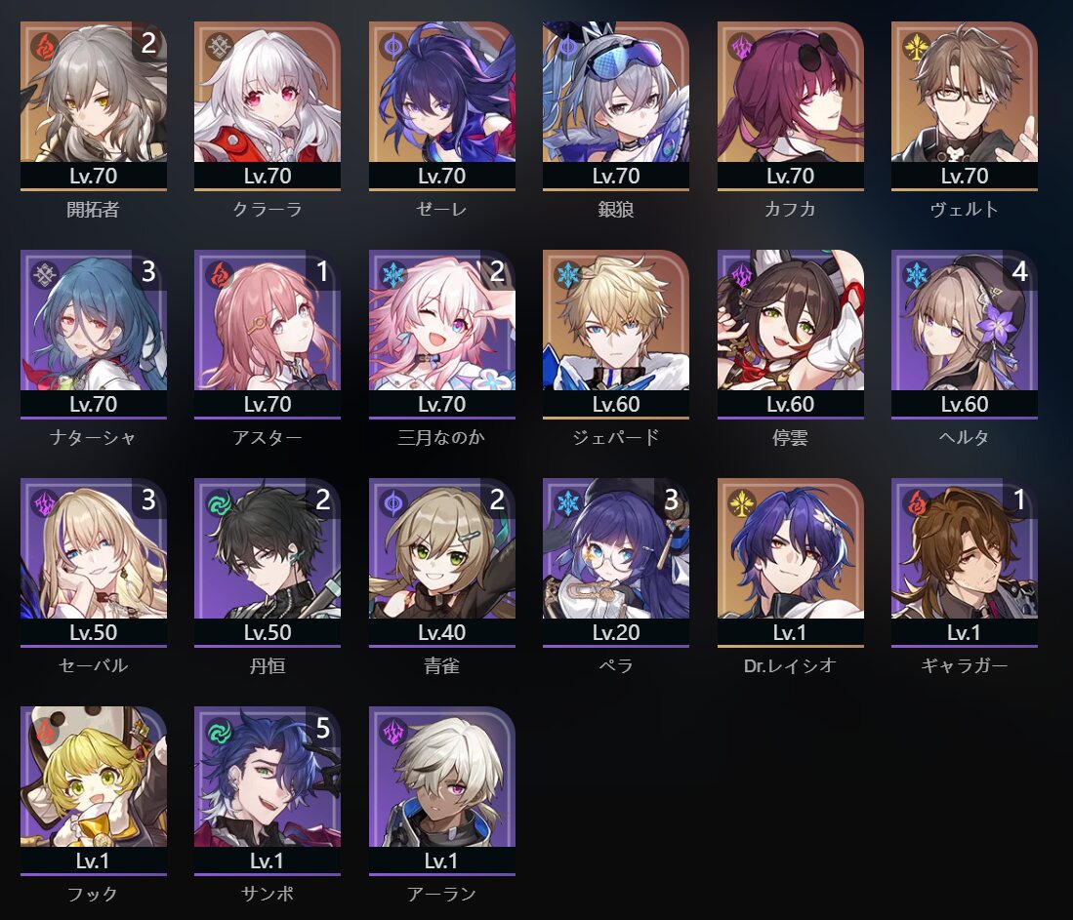Image resolution: width=1073 pixels, height=920 pixels.
Task: Open セーバル character card
Action: click(x=94, y=563)
